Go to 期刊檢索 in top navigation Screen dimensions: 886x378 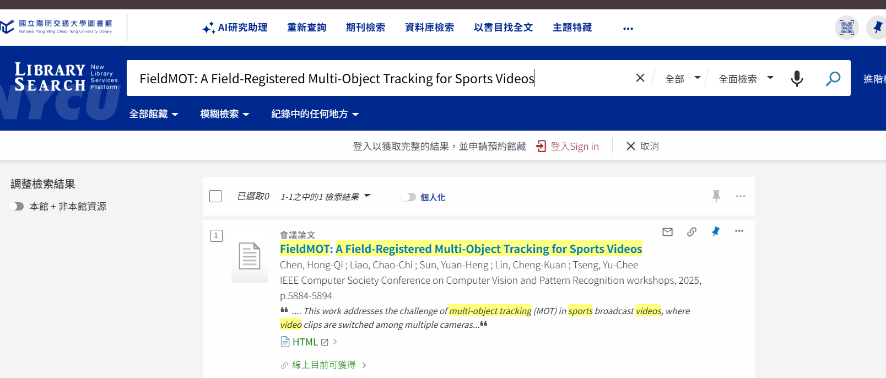pyautogui.click(x=365, y=28)
